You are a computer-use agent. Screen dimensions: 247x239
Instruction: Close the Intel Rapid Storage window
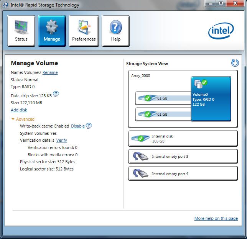[235, 3]
